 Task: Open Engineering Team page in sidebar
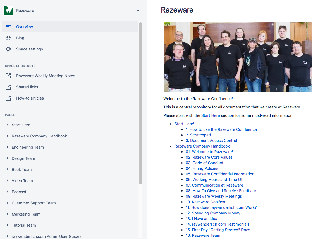pyautogui.click(x=28, y=147)
